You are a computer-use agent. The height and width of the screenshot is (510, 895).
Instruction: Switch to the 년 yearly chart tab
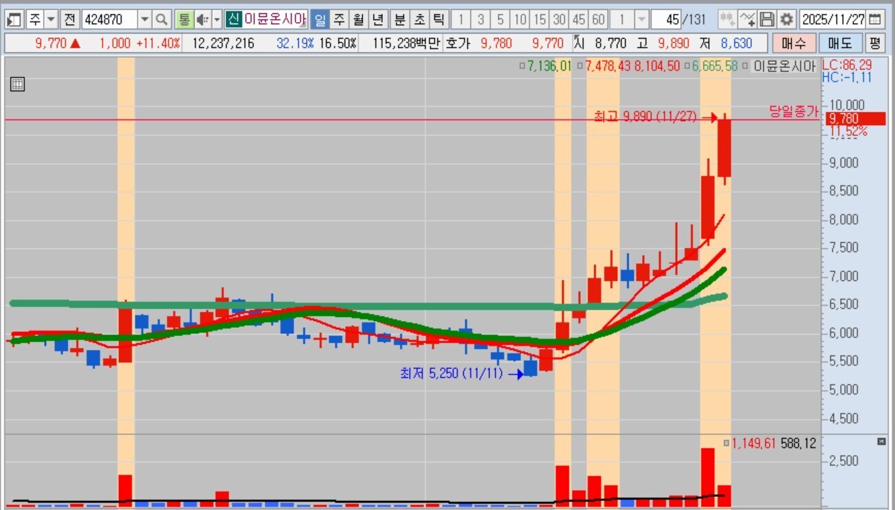379,19
